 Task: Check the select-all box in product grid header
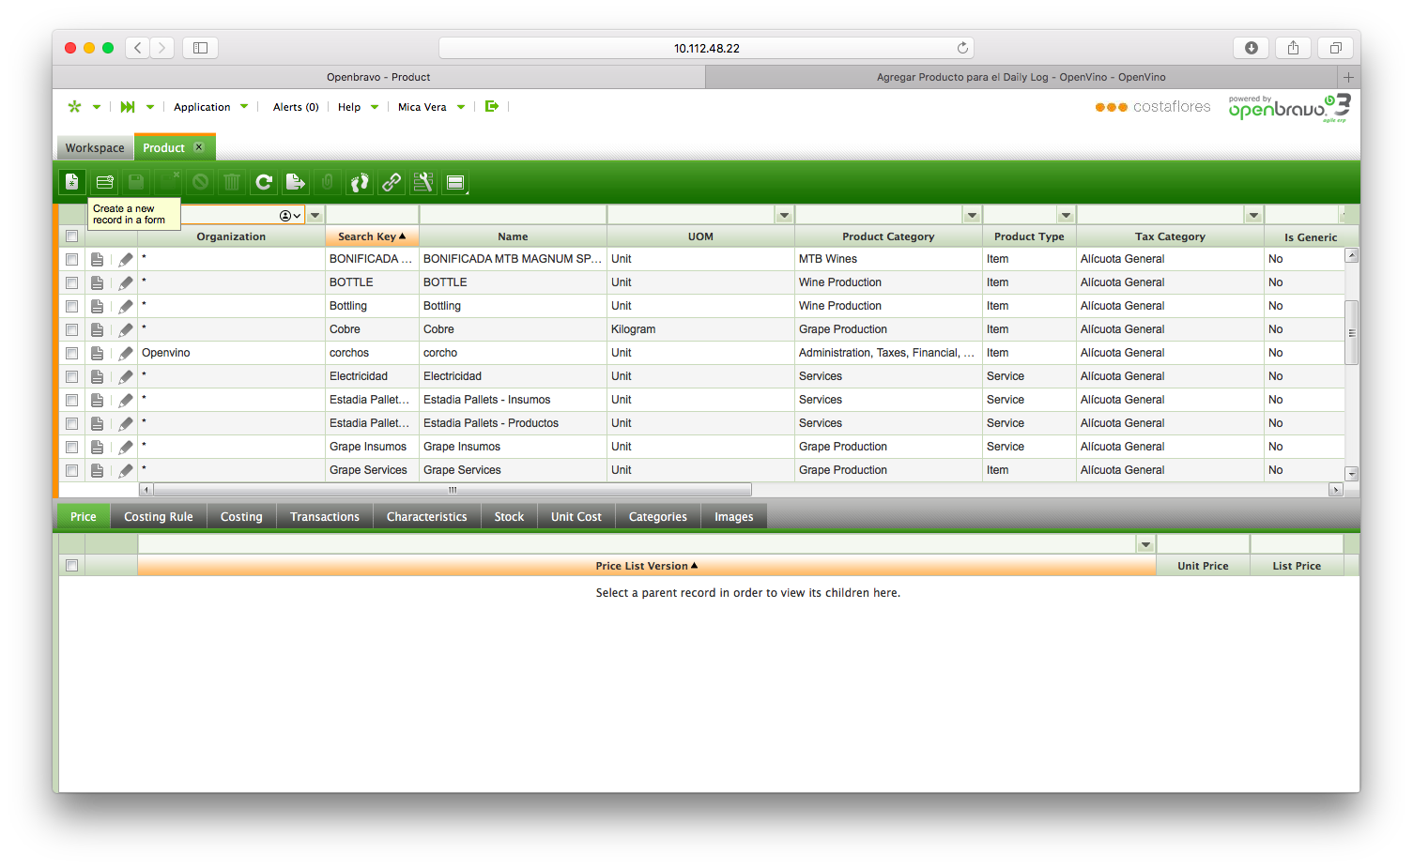(x=71, y=236)
